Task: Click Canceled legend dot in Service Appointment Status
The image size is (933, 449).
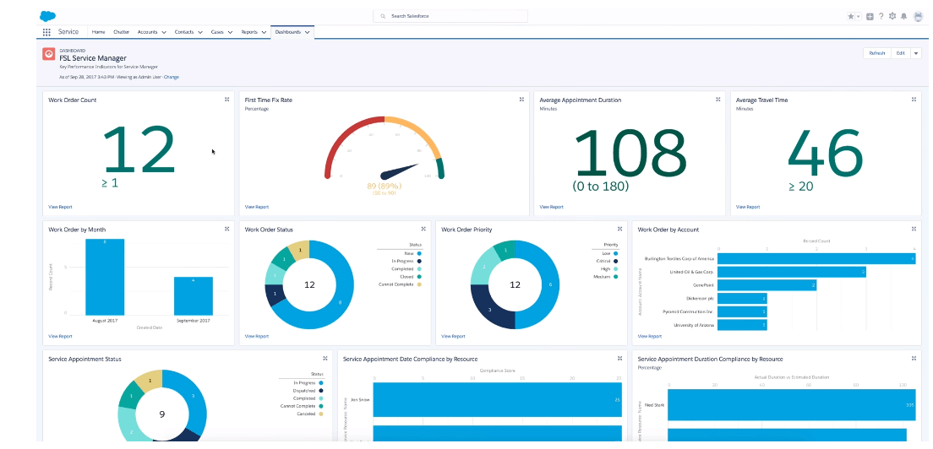Action: pyautogui.click(x=321, y=414)
